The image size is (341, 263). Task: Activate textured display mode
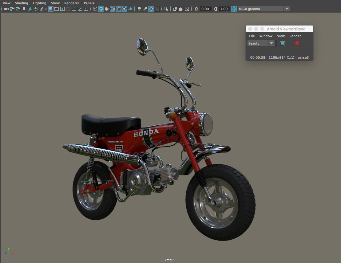pyautogui.click(x=118, y=9)
